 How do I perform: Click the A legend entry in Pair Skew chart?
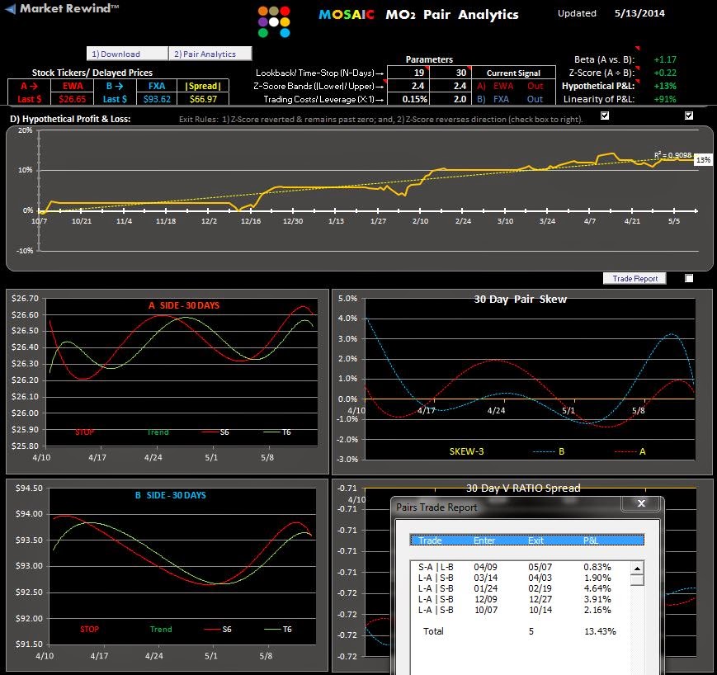pos(630,451)
